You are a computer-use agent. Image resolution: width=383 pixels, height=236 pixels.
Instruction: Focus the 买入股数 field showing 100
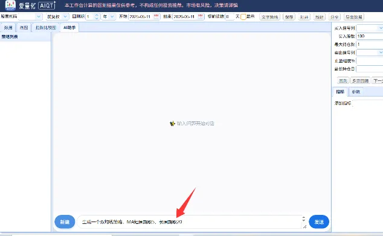(x=370, y=36)
